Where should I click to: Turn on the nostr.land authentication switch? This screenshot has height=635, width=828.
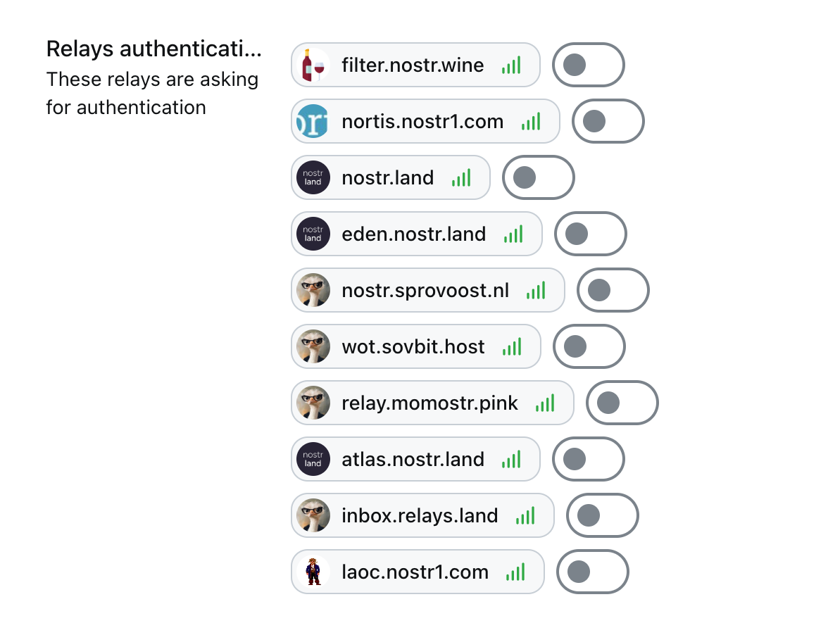[x=538, y=177]
